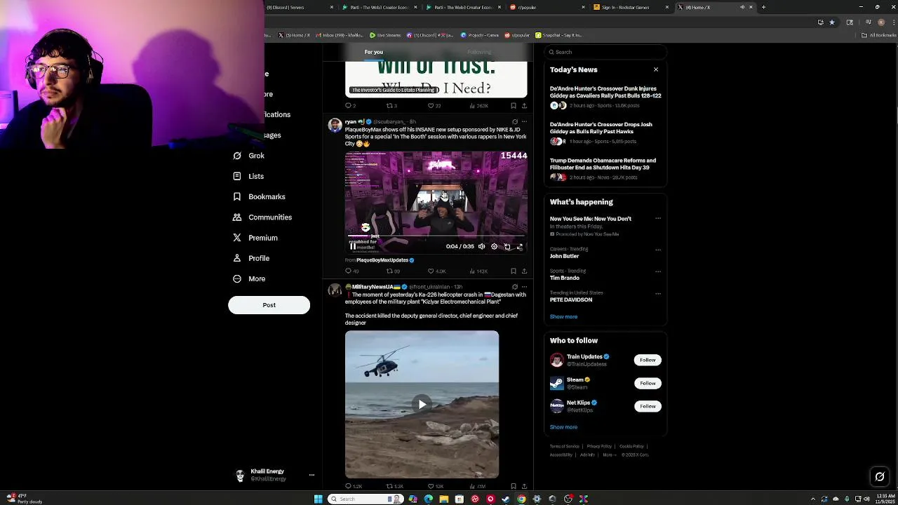Screen dimensions: 898x505
Task: Click Grok explain icon on MilitaryNewsUA post
Action: 514,287
